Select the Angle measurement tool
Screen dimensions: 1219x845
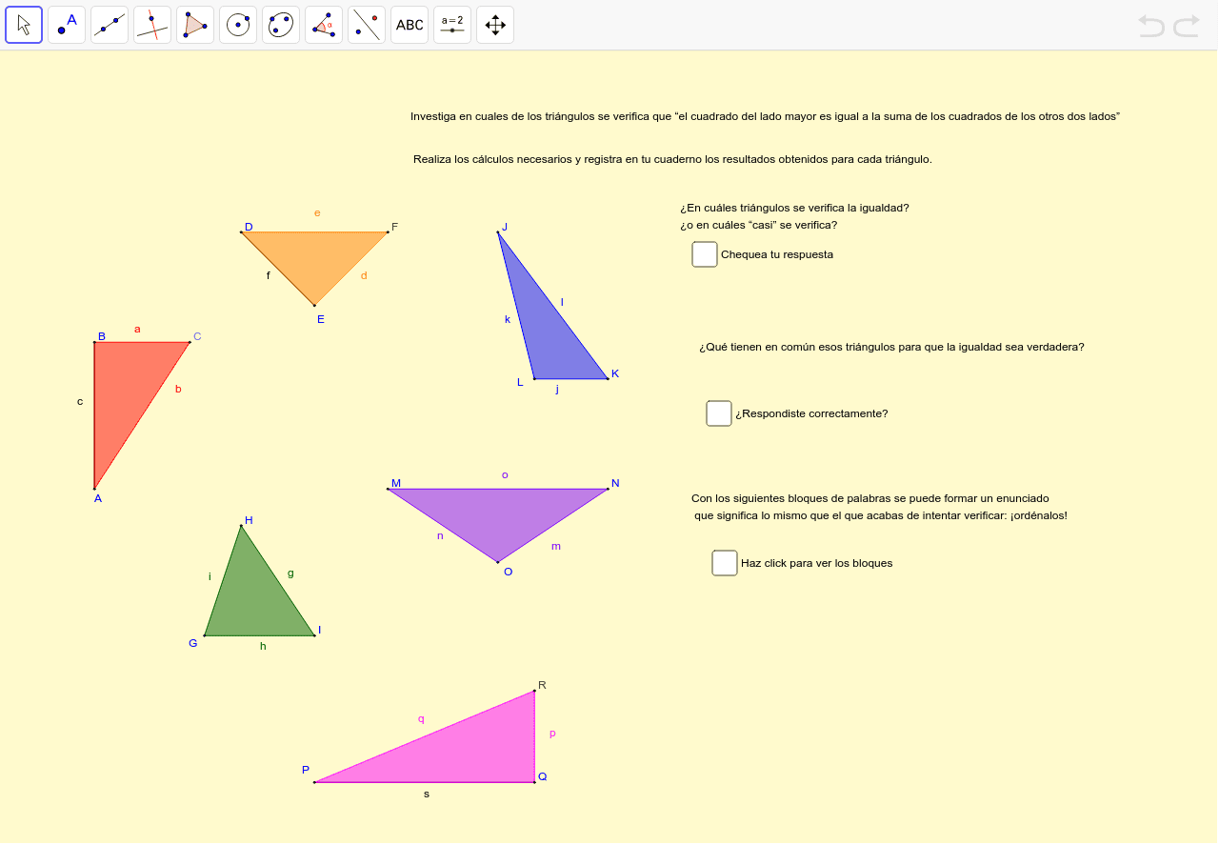coord(324,25)
